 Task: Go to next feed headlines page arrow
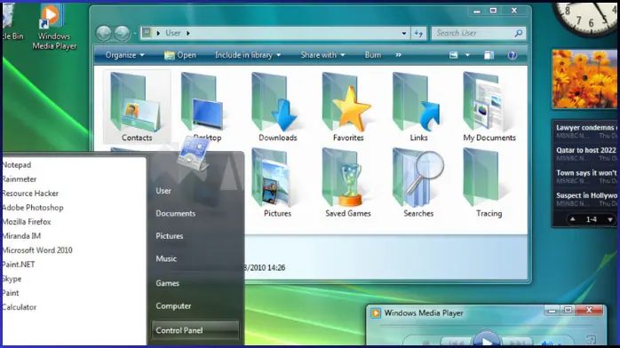[610, 219]
